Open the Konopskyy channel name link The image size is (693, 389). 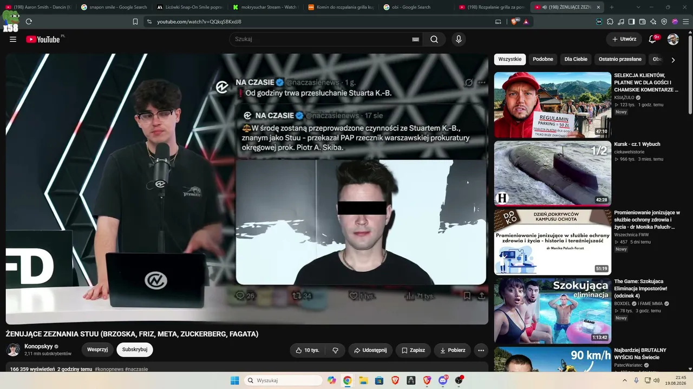(38, 346)
